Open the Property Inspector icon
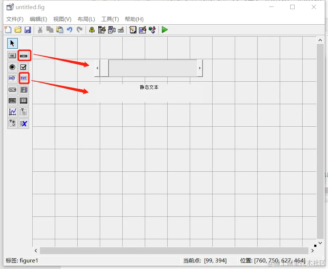Image resolution: width=328 pixels, height=269 pixels. pyautogui.click(x=143, y=30)
